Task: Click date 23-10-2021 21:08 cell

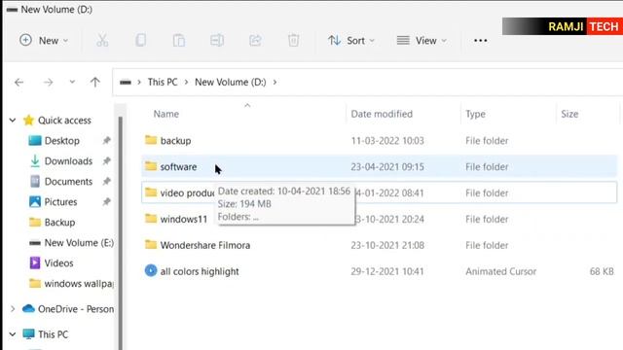Action: 387,245
